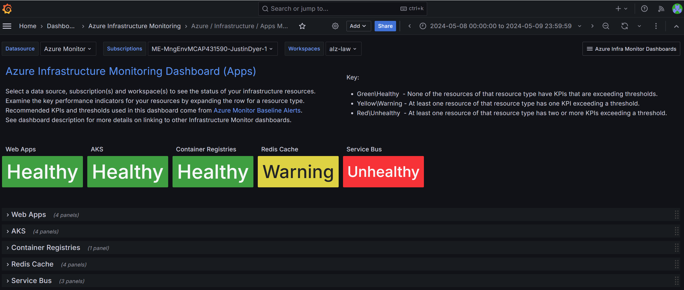Open the Azure Monitor Baseline Alerts link
Image resolution: width=684 pixels, height=290 pixels.
tap(257, 110)
